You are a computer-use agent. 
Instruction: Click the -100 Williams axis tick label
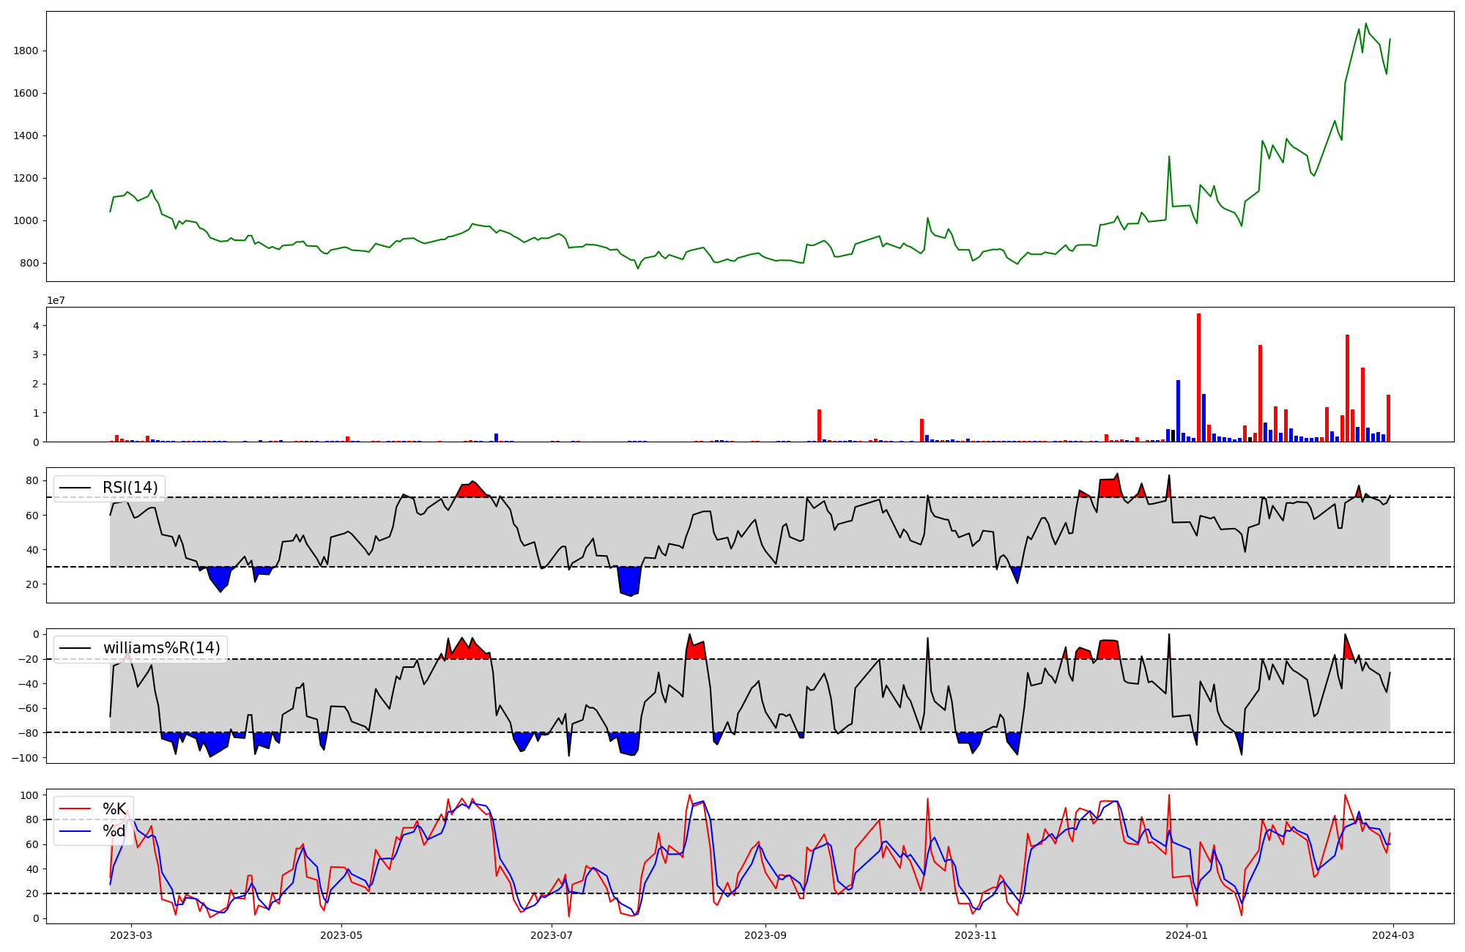[x=25, y=757]
